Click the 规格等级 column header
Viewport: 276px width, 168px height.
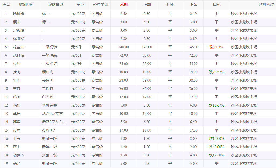click(x=55, y=5)
